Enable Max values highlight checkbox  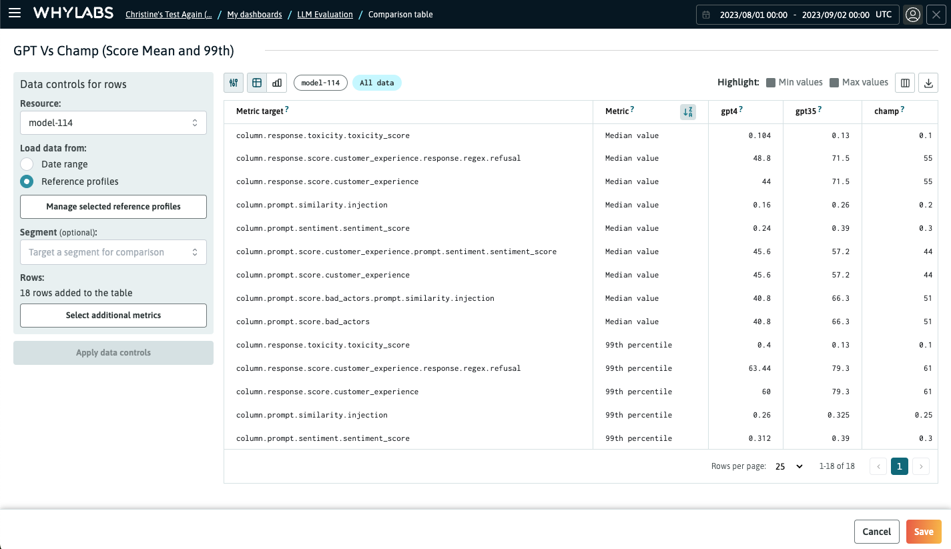(834, 83)
